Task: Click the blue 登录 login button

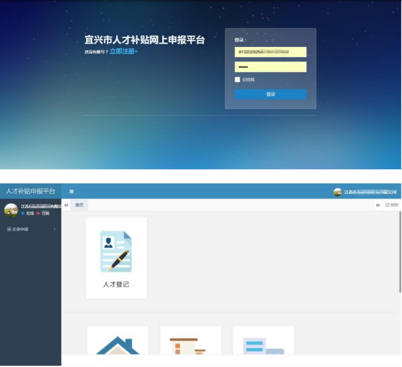Action: point(271,94)
